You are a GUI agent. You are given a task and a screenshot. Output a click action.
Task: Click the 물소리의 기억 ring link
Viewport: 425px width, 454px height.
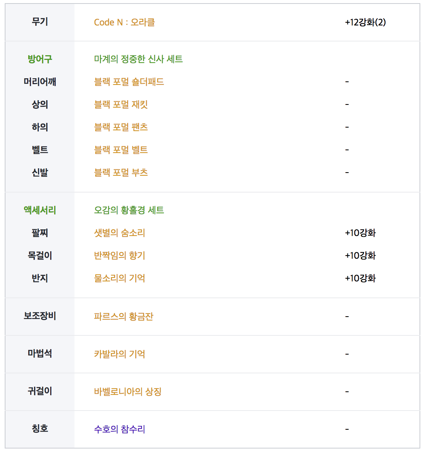point(120,278)
